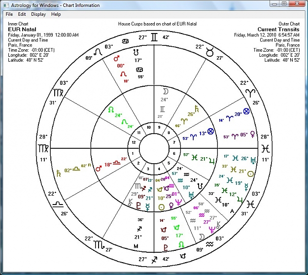Click the Leo glyph on outer ring
The image size is (308, 275).
98,52
